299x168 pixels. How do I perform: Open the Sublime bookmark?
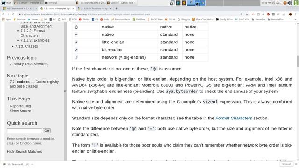point(20,19)
